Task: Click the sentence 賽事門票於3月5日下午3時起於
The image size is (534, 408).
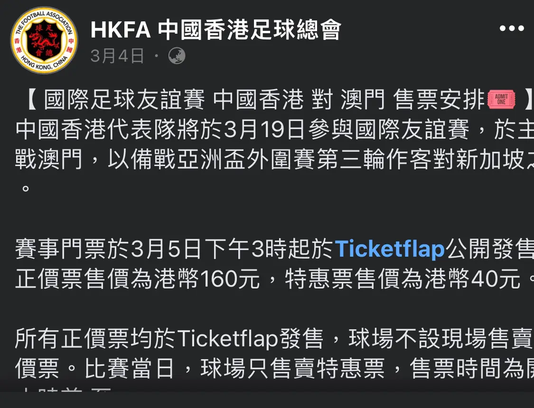Action: (175, 249)
